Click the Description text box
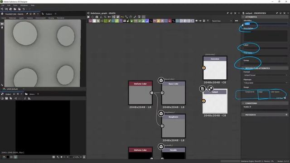The height and width of the screenshot is (163, 290). (x=266, y=36)
